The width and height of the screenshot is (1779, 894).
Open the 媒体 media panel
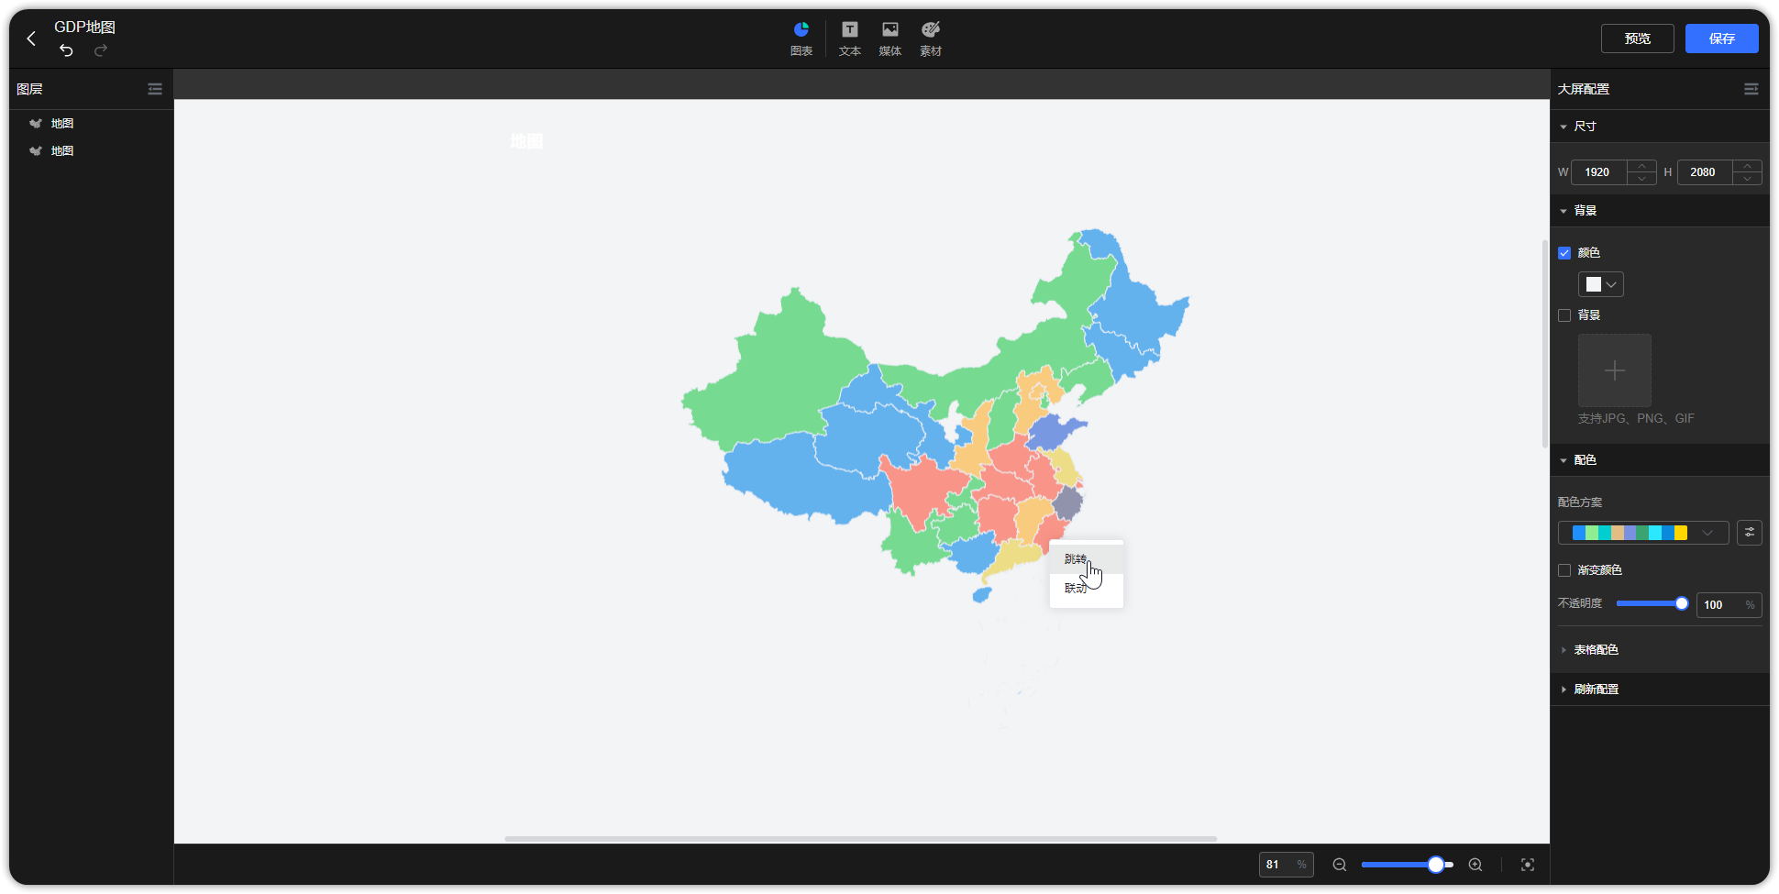tap(889, 39)
